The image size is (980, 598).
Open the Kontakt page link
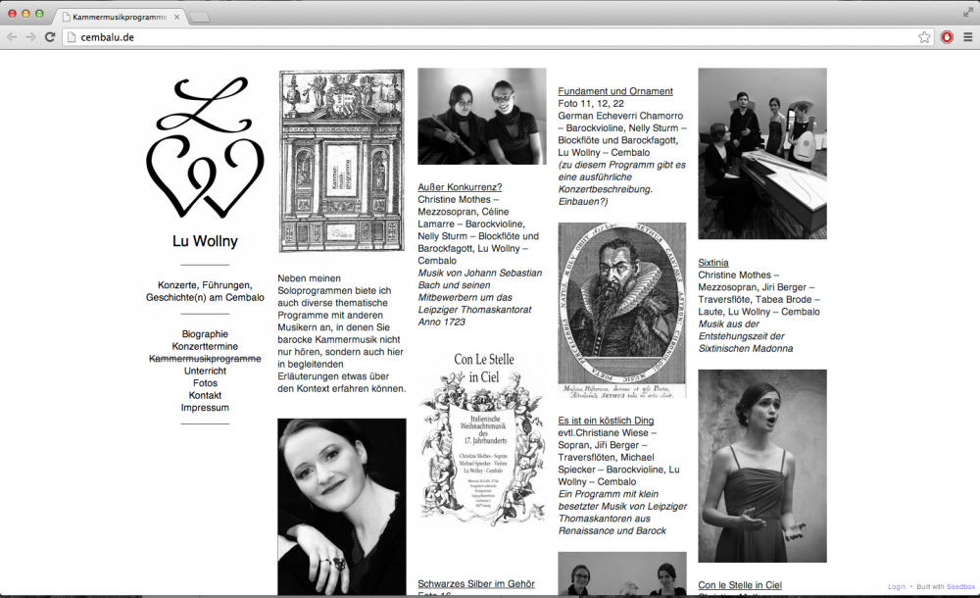205,395
